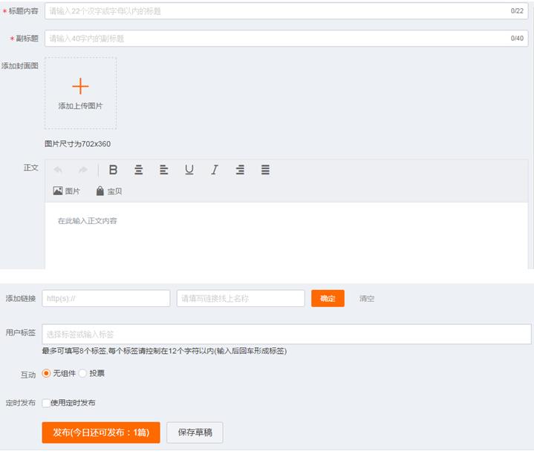The height and width of the screenshot is (454, 534).
Task: Insert a product via 宝贝 button
Action: [108, 191]
